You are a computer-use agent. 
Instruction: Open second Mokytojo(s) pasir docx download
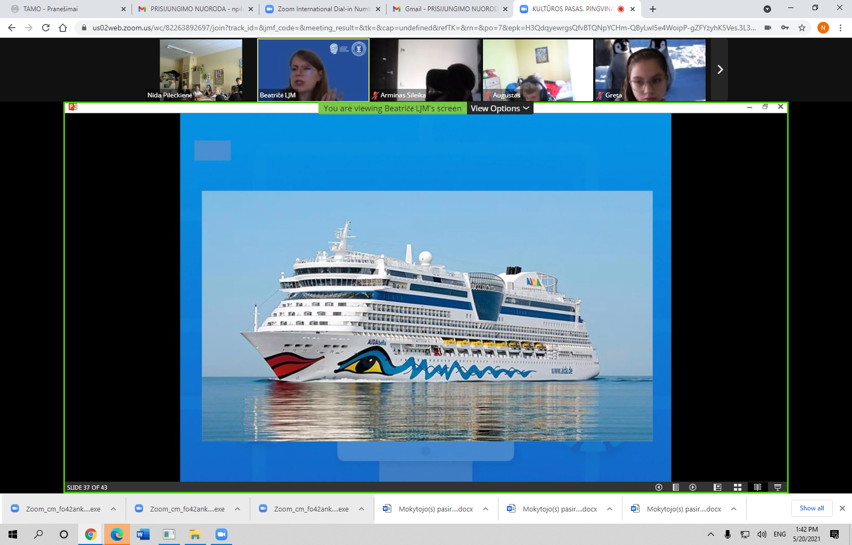click(x=552, y=509)
